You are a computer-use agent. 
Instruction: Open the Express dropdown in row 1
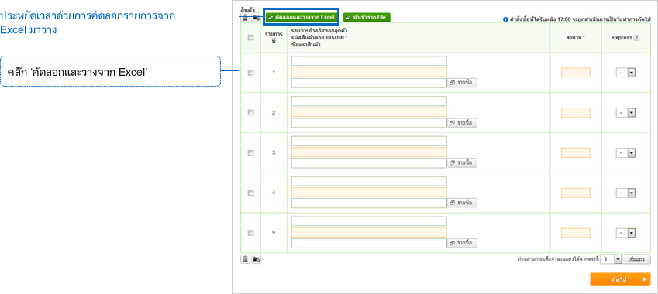pyautogui.click(x=625, y=73)
